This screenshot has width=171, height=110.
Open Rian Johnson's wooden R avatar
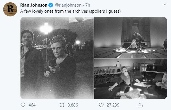click(x=10, y=9)
